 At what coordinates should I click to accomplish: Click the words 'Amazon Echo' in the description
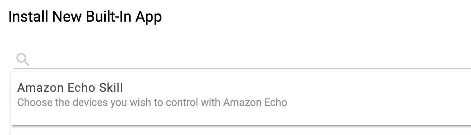coord(255,102)
